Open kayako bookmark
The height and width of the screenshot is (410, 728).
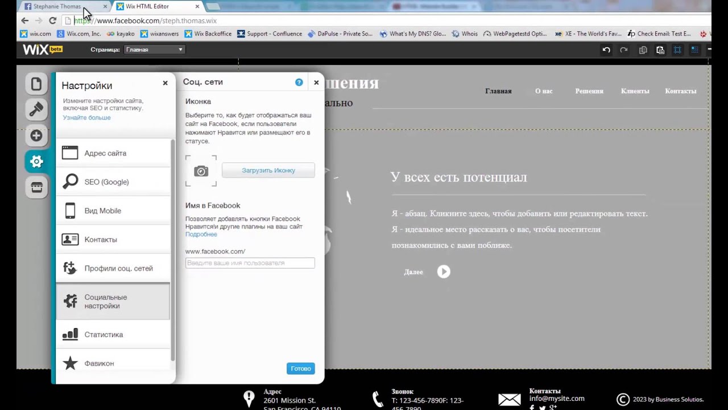(121, 34)
